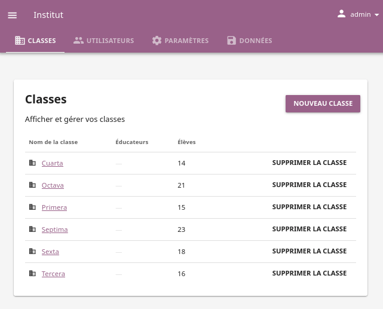Click the Afficher et gérer vos classes subtitle
Viewport: 383px width, 309px height.
point(75,119)
